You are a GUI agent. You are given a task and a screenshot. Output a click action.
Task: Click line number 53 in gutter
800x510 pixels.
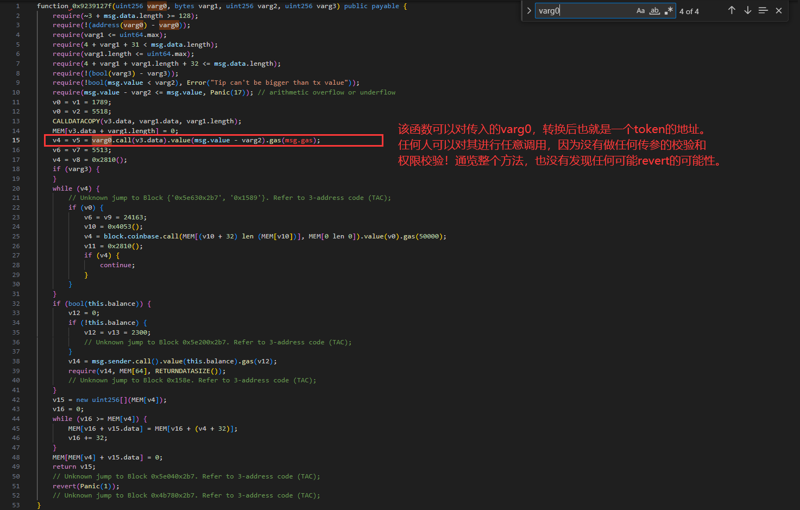click(16, 505)
